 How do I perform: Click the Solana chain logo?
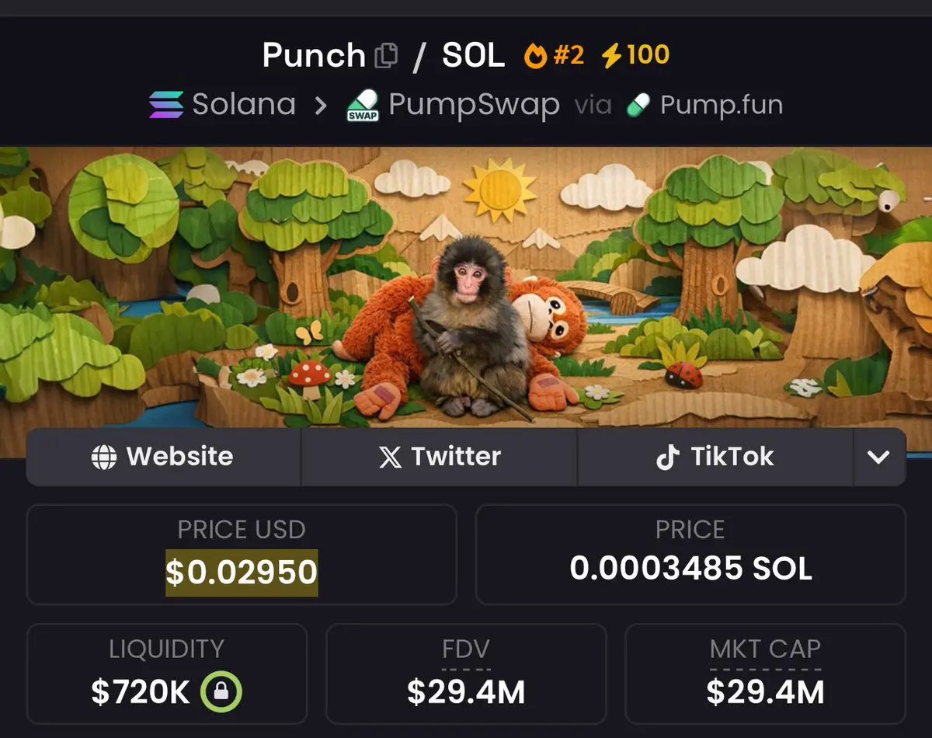[166, 105]
